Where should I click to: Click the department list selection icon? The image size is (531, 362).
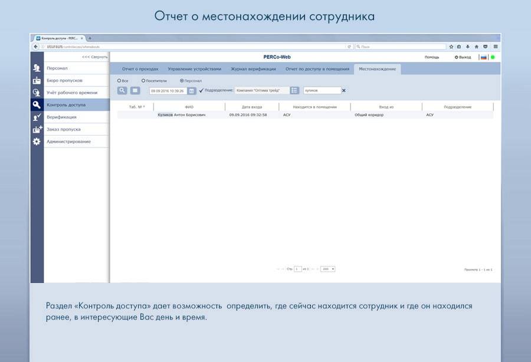click(x=294, y=90)
